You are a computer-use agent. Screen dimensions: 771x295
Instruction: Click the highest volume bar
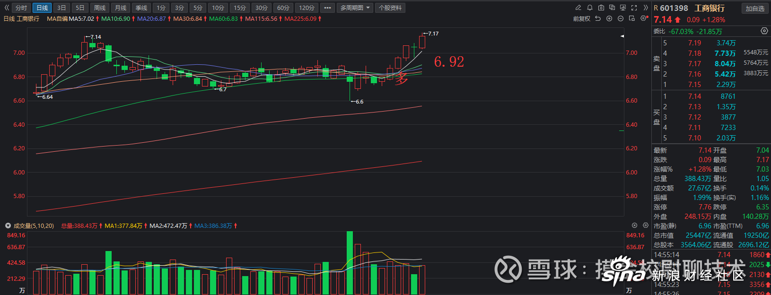pyautogui.click(x=350, y=263)
